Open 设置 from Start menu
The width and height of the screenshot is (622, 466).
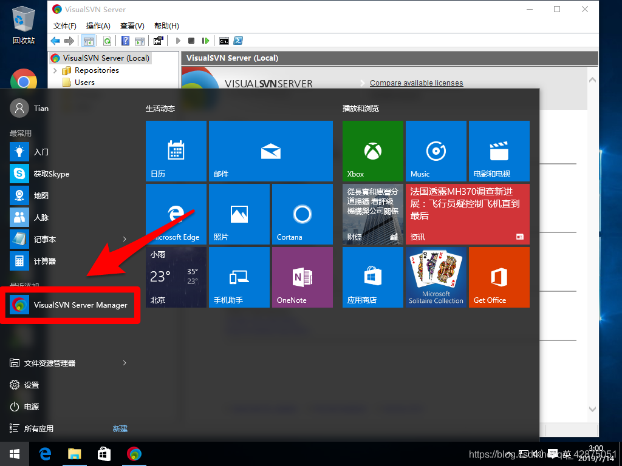tap(24, 385)
